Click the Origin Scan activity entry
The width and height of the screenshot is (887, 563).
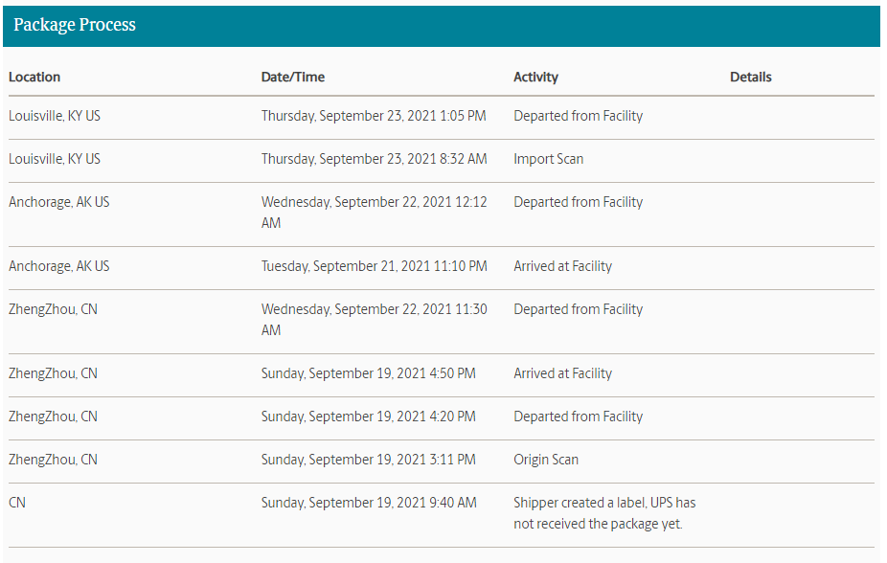coord(546,460)
